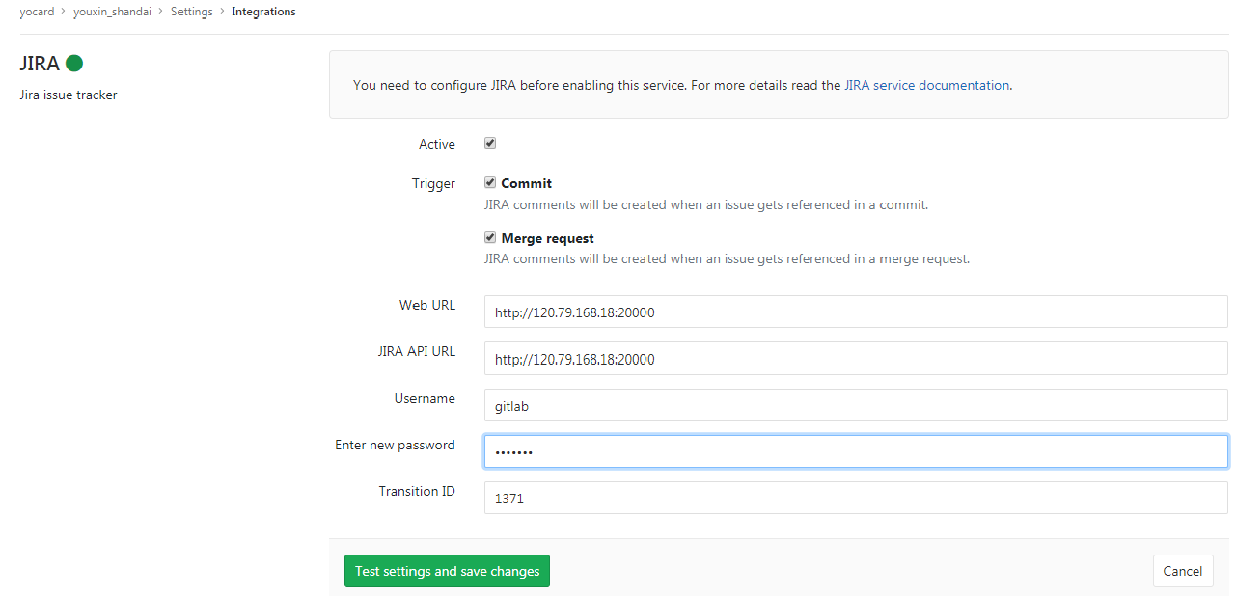This screenshot has height=596, width=1236.
Task: Focus the Enter new password field
Action: tap(855, 450)
